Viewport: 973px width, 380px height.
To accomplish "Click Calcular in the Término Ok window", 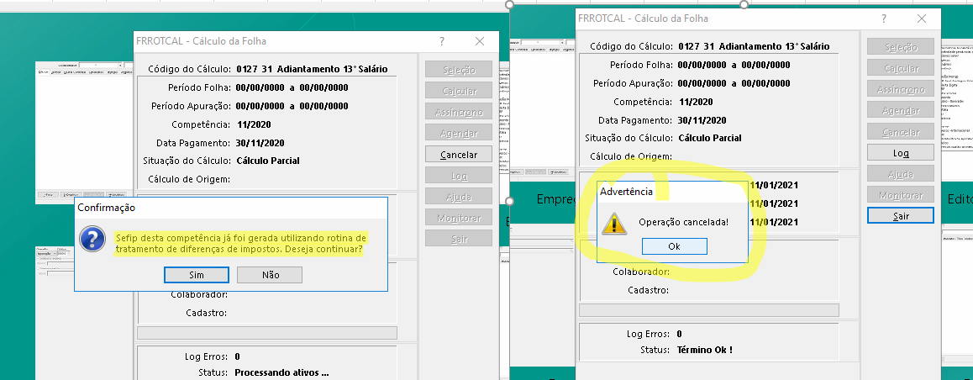I will pyautogui.click(x=901, y=69).
